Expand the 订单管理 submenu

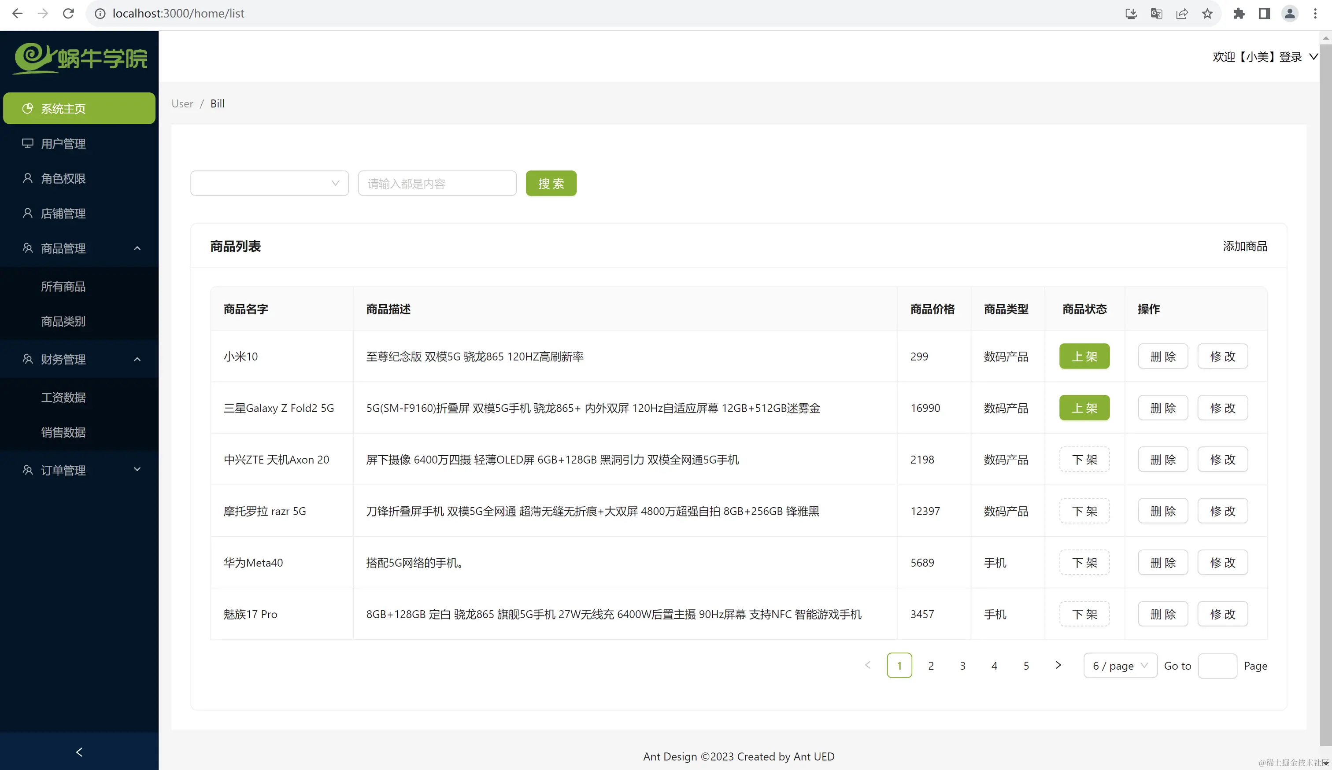pos(79,469)
